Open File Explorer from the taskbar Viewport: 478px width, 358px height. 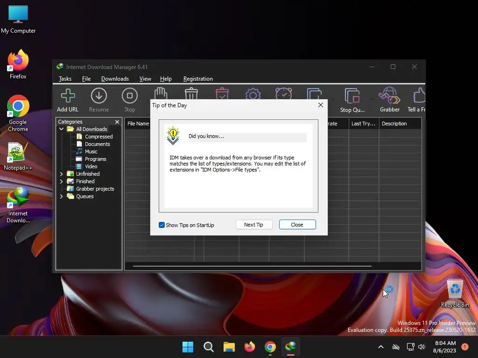(229, 347)
